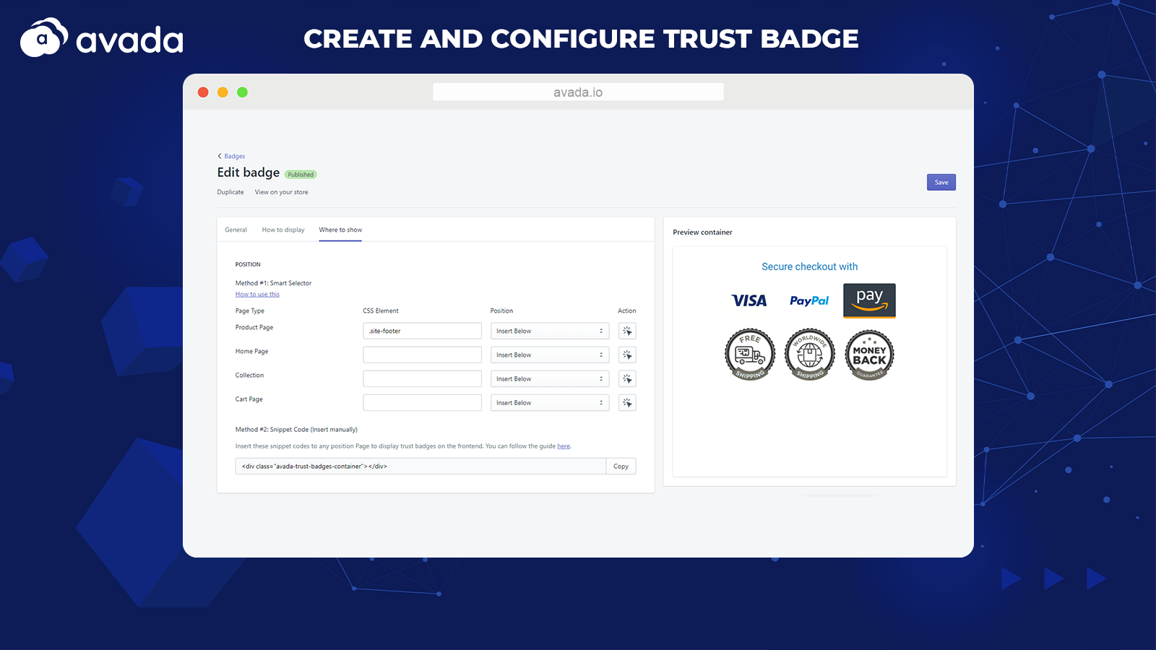Click the smart selector icon for Home Page
This screenshot has width=1156, height=650.
click(627, 355)
